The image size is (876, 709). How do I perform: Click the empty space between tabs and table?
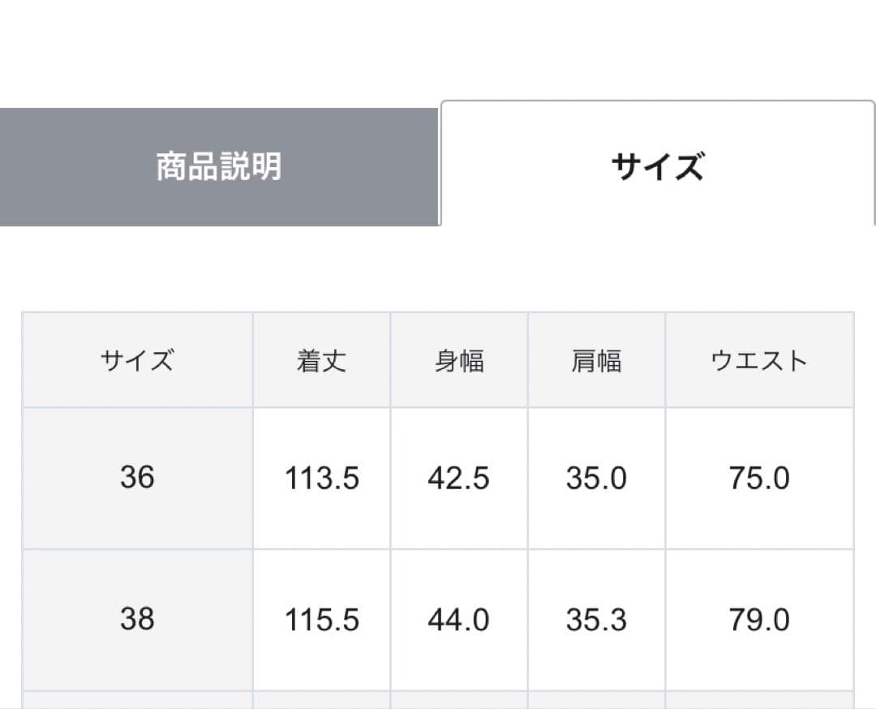(438, 268)
